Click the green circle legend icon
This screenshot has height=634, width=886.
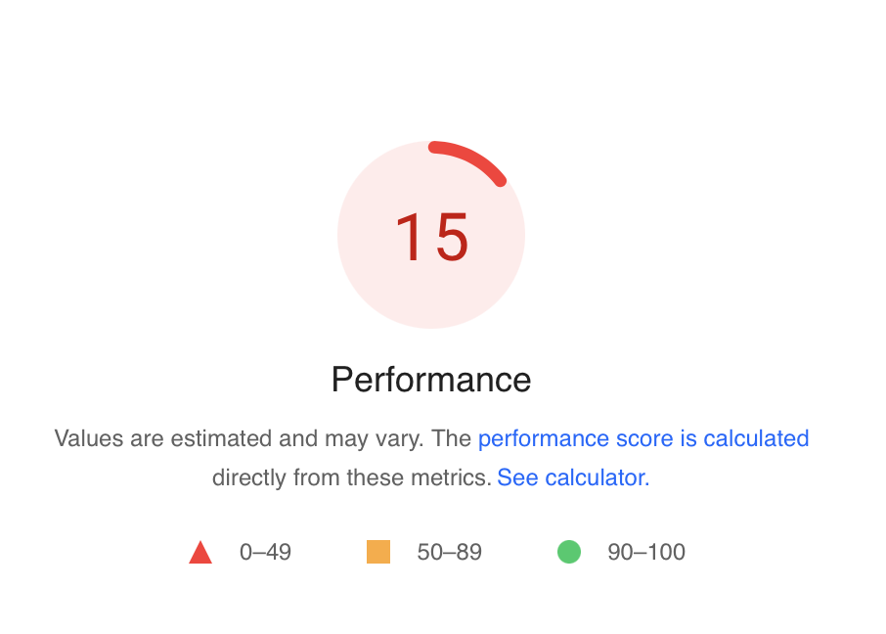pos(567,552)
